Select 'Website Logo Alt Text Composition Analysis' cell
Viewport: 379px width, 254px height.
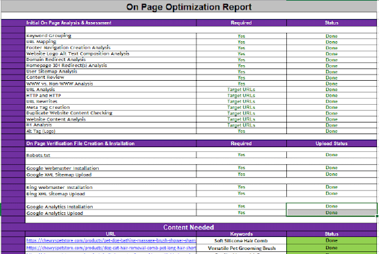[111, 53]
